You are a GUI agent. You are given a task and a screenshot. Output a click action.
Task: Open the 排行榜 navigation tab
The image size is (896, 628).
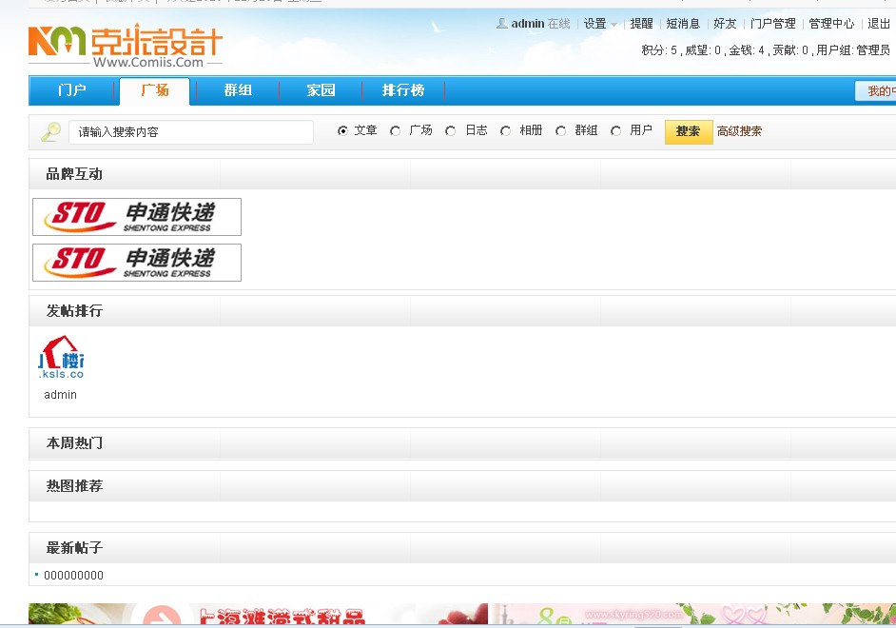pos(403,90)
